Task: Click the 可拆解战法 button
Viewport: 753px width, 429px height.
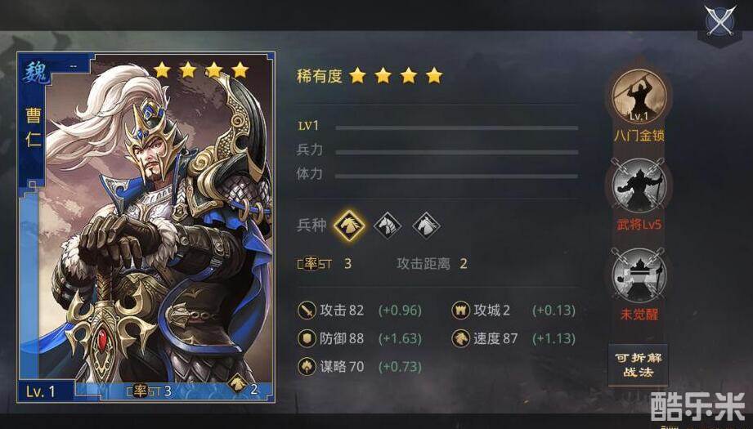Action: pyautogui.click(x=639, y=364)
